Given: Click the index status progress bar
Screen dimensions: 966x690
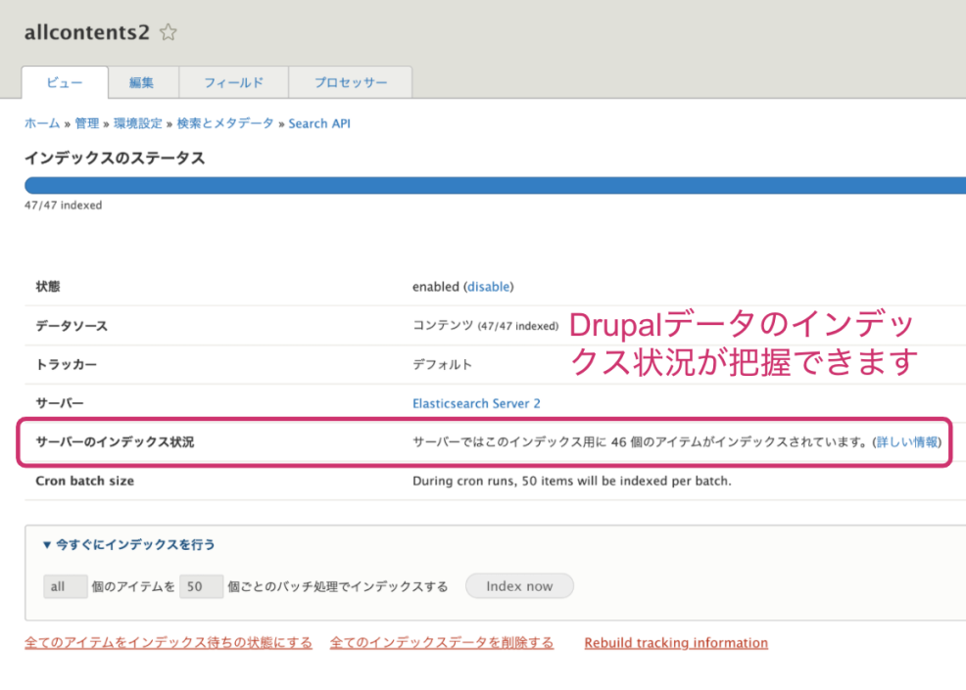Looking at the screenshot, I should coord(496,185).
